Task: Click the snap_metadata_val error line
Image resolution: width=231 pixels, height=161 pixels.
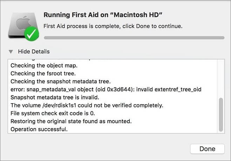Action: (x=106, y=89)
